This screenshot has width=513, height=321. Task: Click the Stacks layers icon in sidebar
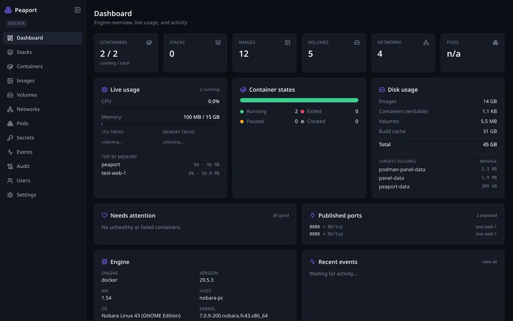click(10, 52)
